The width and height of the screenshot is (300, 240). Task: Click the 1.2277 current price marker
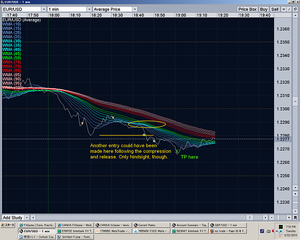coord(283,139)
